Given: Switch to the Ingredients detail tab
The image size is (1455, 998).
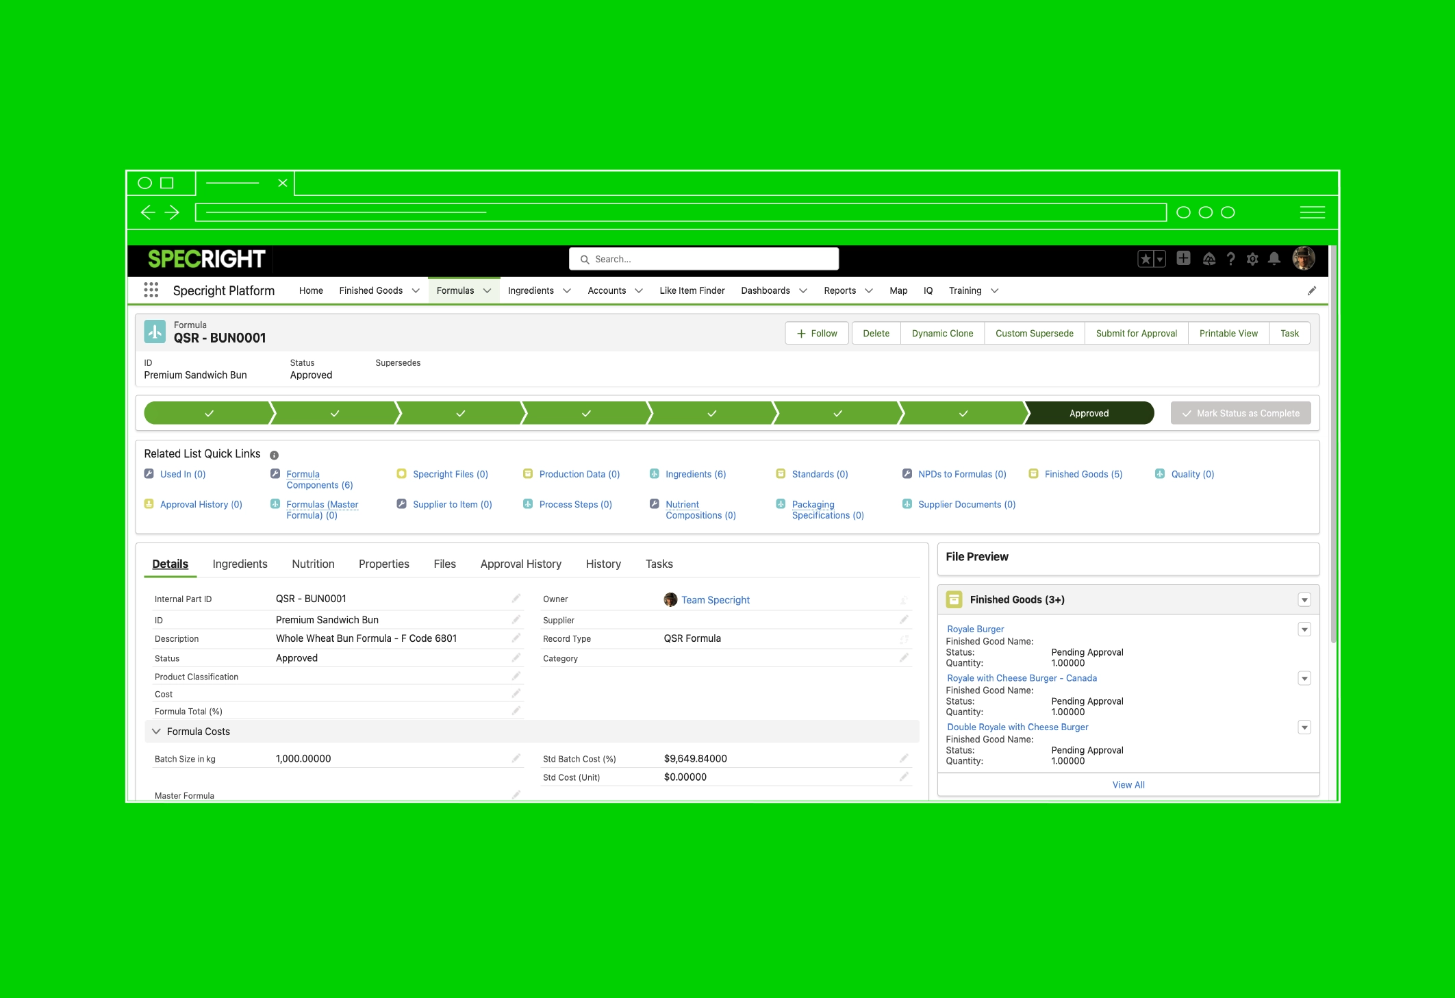Looking at the screenshot, I should tap(240, 564).
